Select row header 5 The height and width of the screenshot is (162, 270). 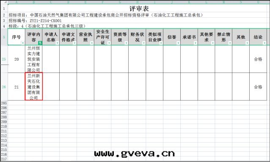click(4, 37)
